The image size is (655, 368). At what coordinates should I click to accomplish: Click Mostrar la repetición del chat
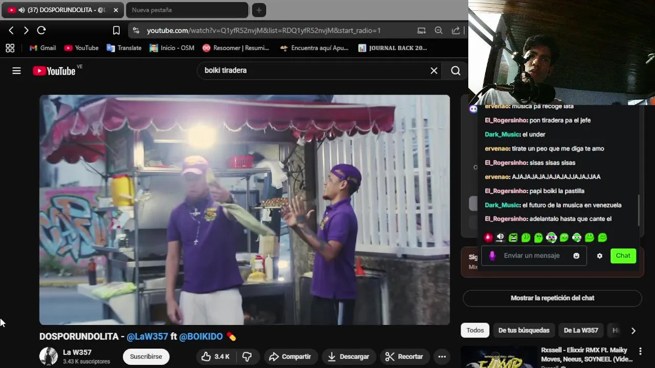pos(552,298)
